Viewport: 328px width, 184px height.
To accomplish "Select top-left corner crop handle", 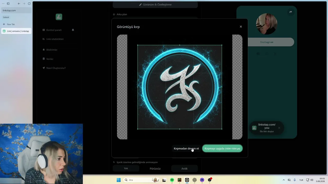I will pyautogui.click(x=138, y=45).
